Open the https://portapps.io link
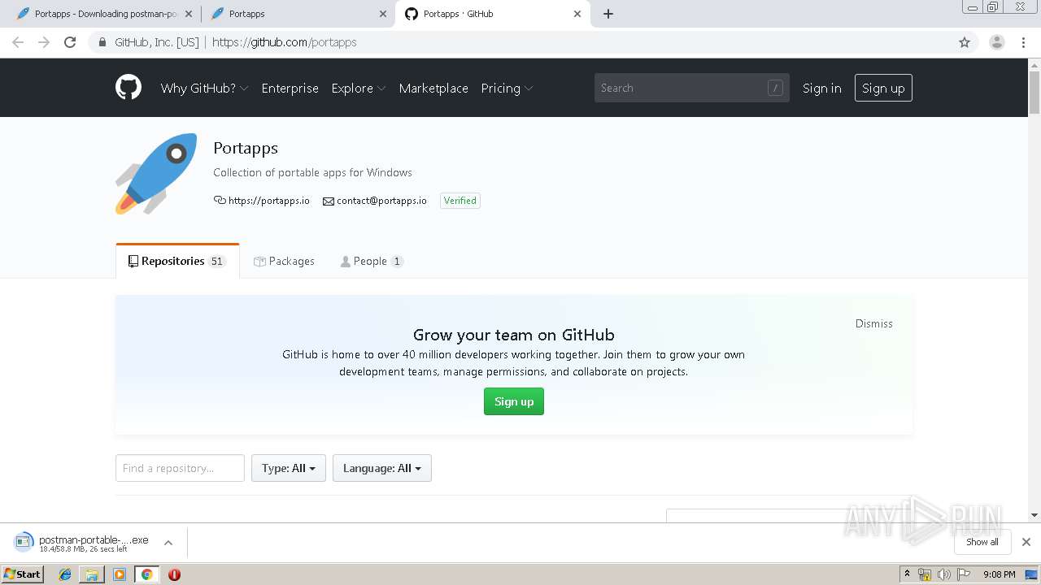This screenshot has width=1041, height=585. coord(268,201)
